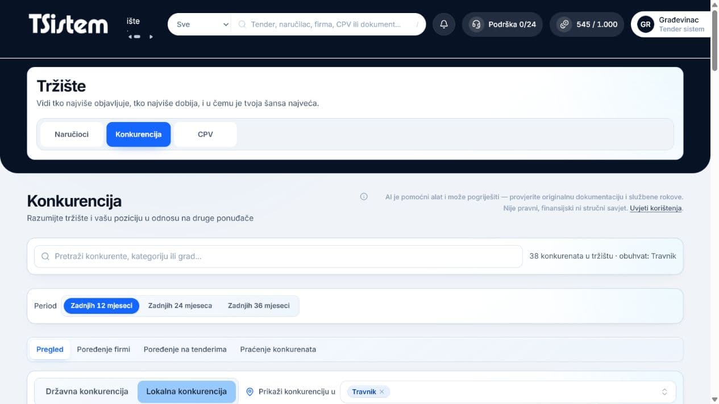Focus the Pretraži konkurente search field
This screenshot has height=404, width=719.
(x=278, y=256)
